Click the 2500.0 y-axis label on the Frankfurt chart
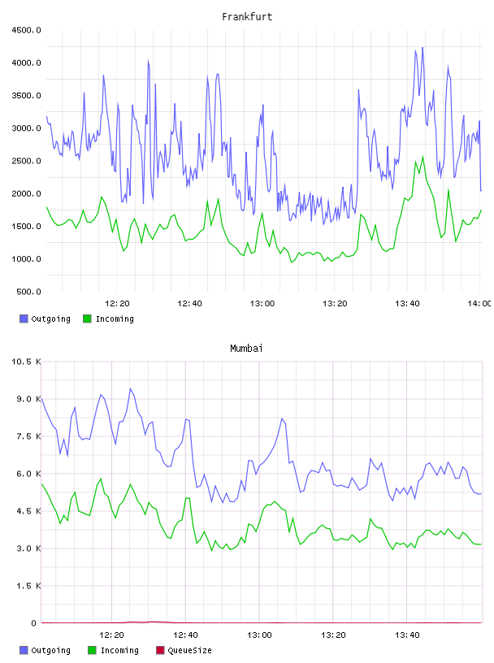This screenshot has height=663, width=494. (x=26, y=161)
